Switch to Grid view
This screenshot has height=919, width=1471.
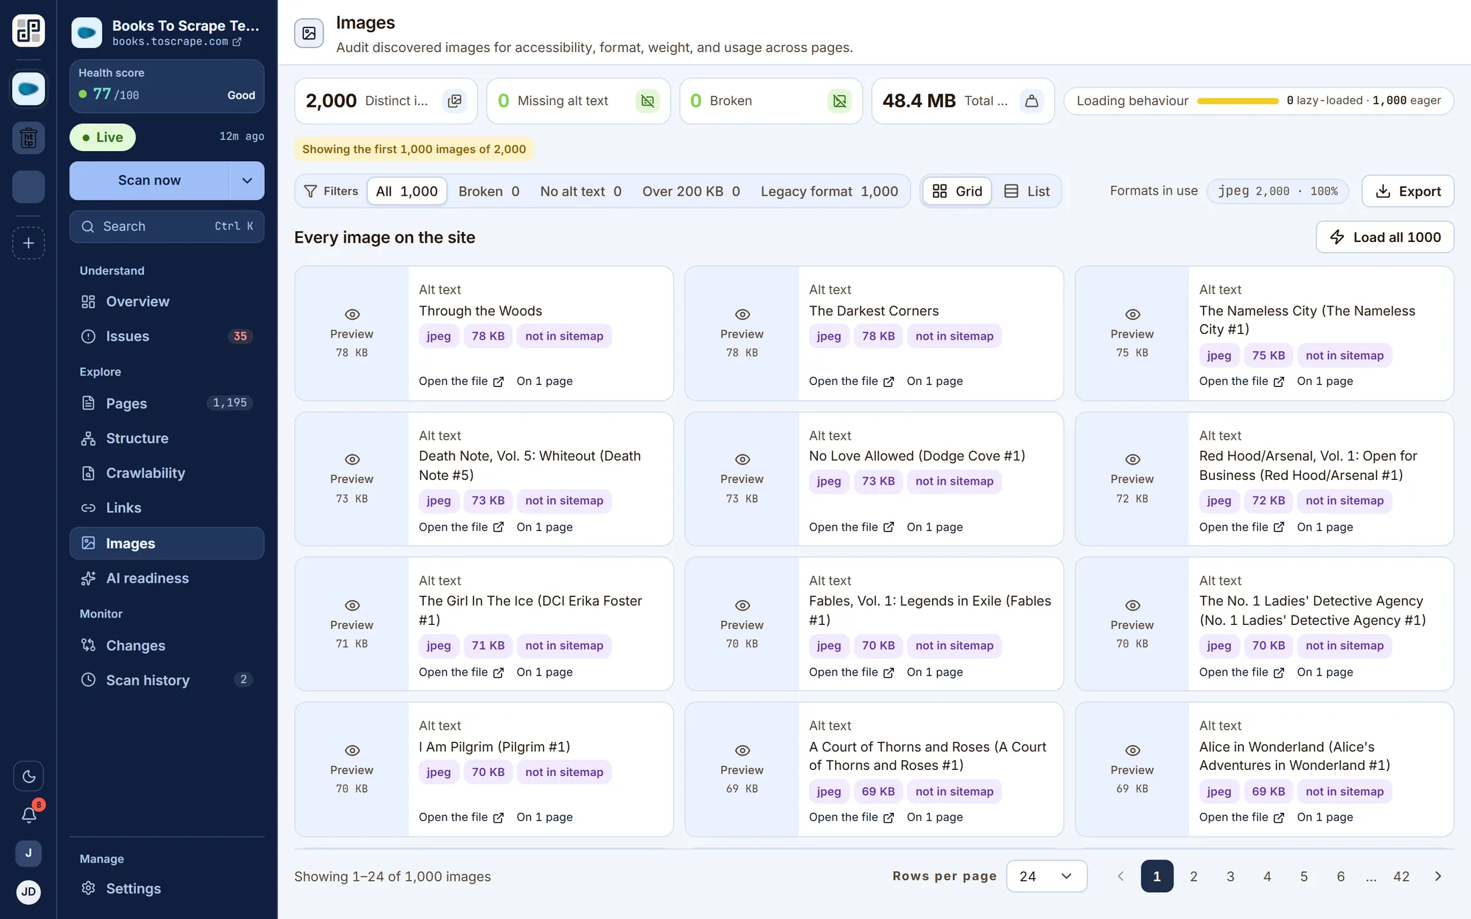pyautogui.click(x=957, y=191)
